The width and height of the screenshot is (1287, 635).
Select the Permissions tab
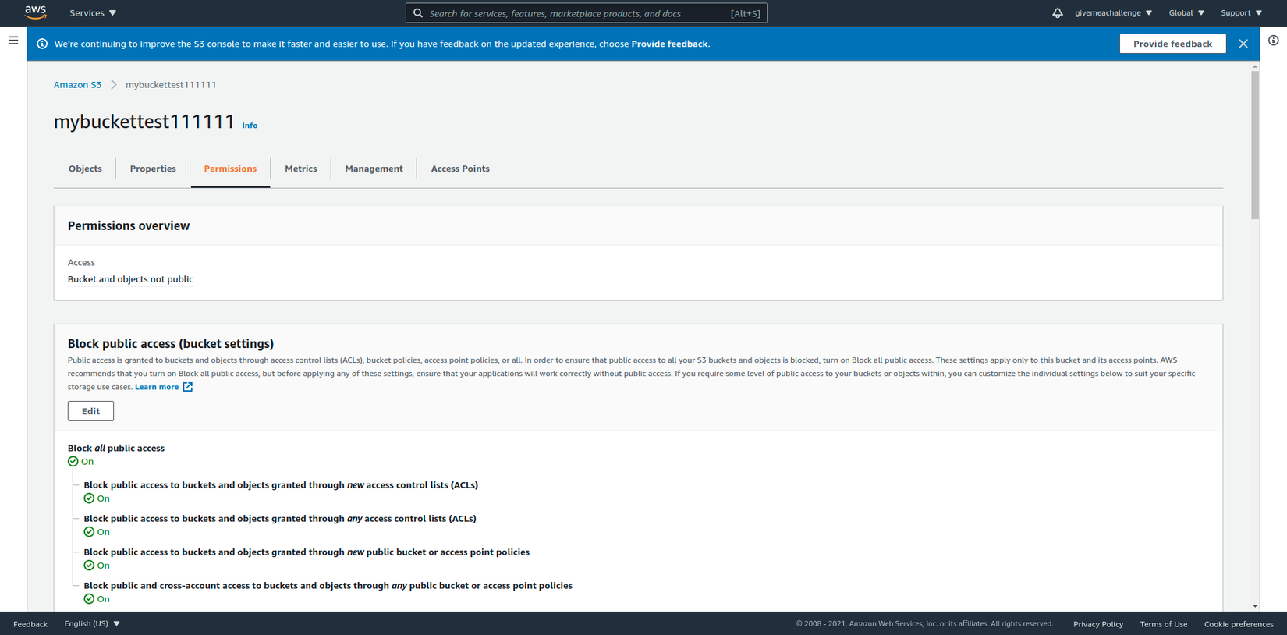tap(230, 169)
